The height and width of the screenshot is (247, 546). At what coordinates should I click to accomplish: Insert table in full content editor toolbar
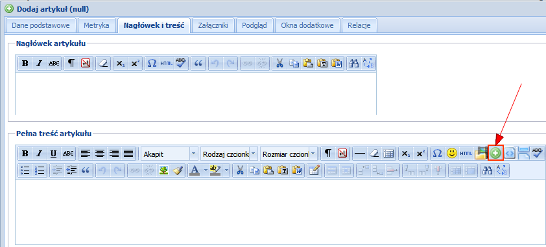point(388,154)
